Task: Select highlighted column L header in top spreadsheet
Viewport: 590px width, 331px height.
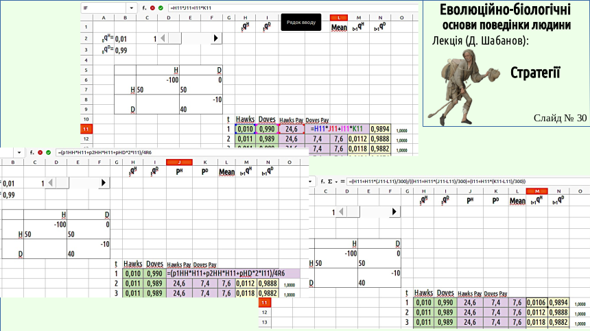Action: point(339,17)
